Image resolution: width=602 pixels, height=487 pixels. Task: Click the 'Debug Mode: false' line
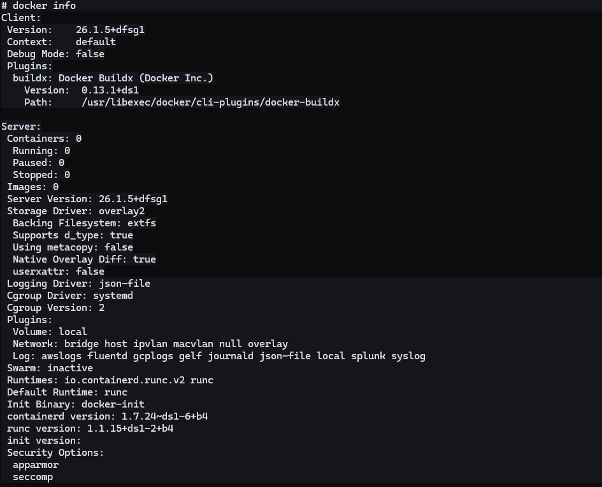pyautogui.click(x=55, y=54)
